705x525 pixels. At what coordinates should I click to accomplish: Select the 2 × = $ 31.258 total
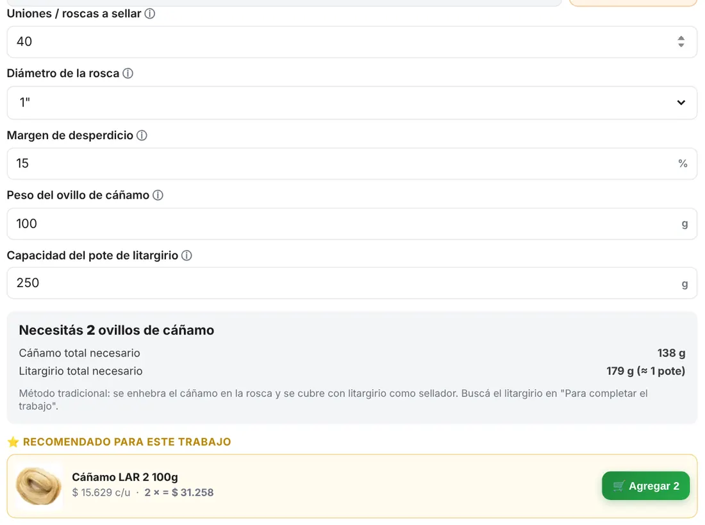(x=179, y=492)
